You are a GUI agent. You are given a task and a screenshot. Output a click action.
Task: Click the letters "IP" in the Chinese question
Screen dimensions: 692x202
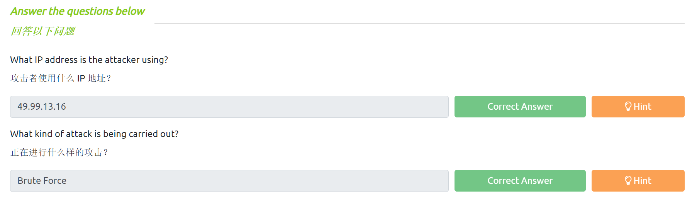coord(81,78)
